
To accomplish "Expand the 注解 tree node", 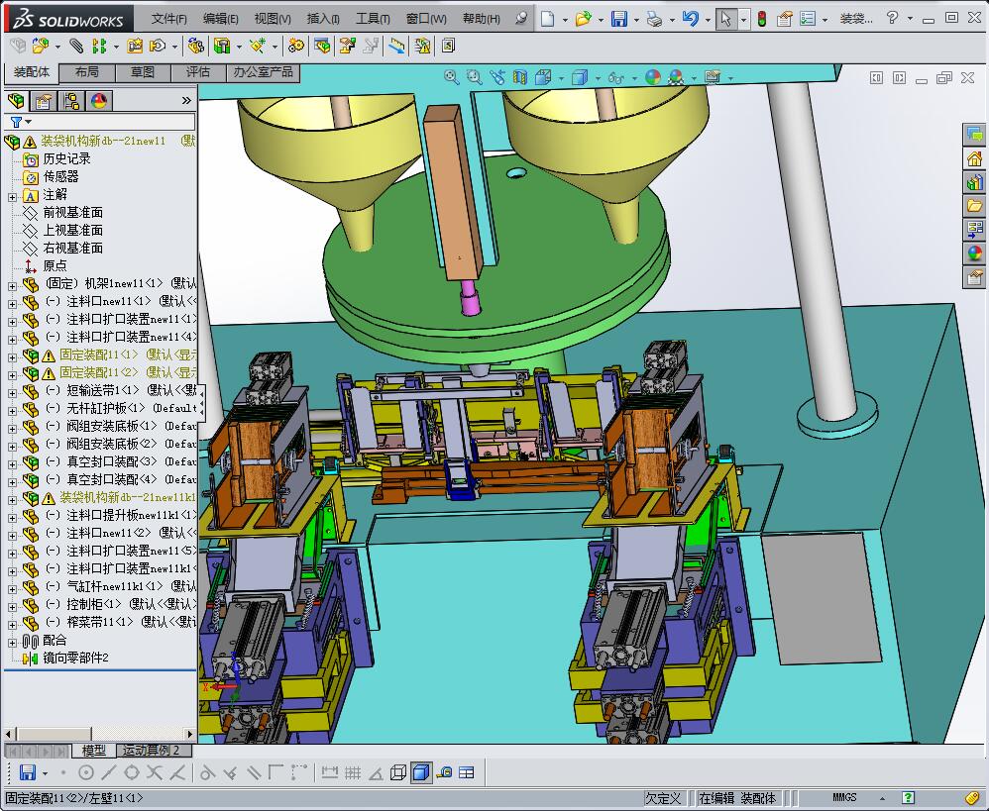I will (12, 197).
